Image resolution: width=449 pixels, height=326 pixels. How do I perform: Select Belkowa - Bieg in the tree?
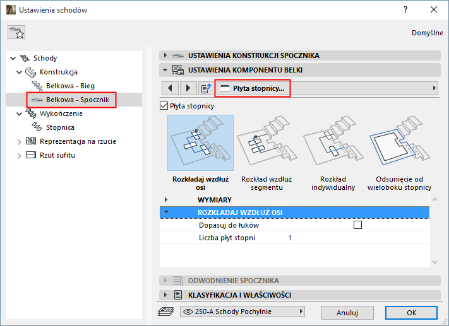point(71,86)
